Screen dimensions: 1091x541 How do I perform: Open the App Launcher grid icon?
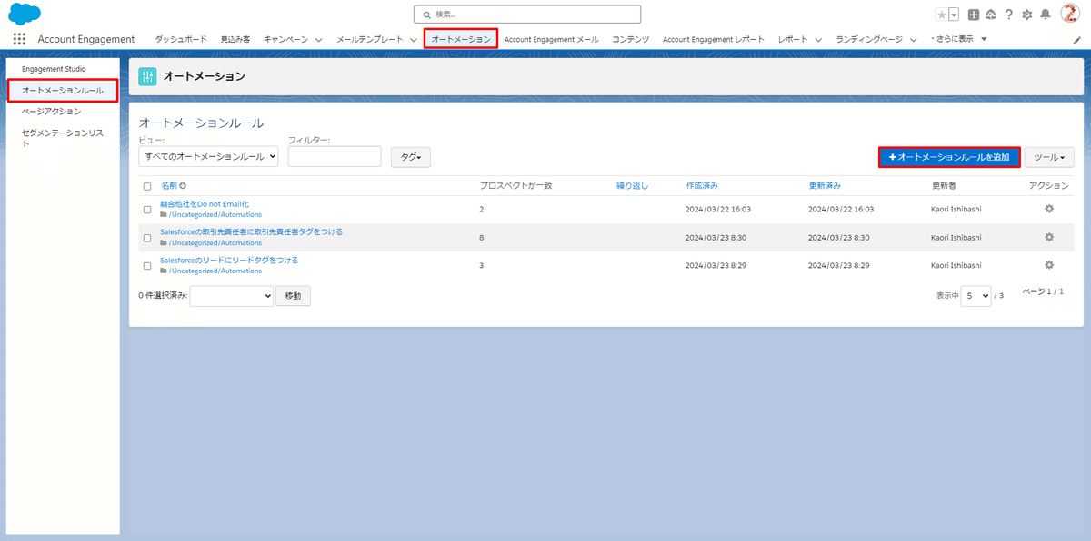point(19,39)
